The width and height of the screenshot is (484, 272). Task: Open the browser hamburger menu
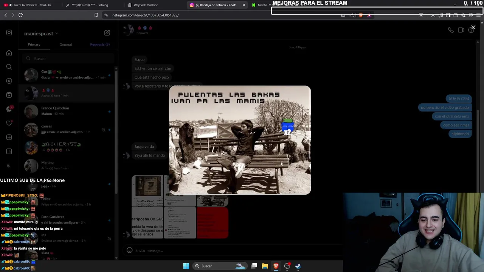point(479,15)
